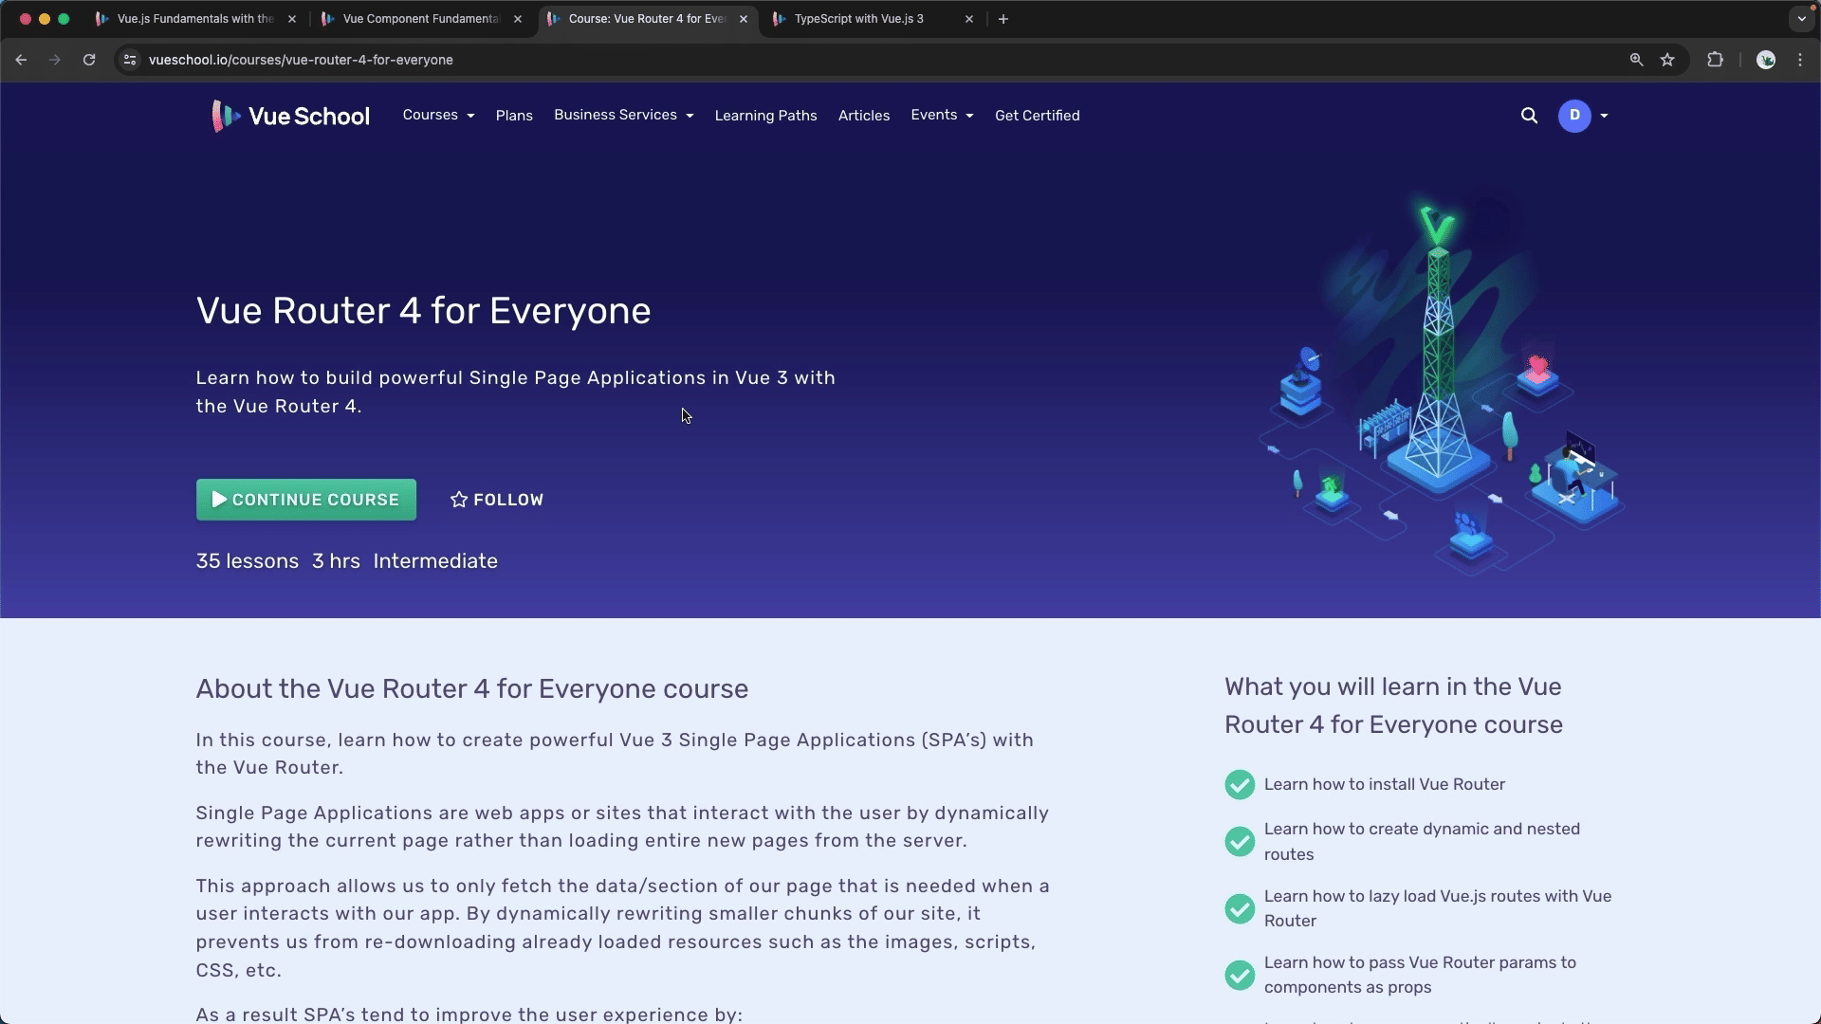
Task: Click the 'Intermediate' level text
Action: point(435,561)
